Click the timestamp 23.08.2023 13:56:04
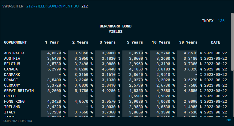This screenshot has height=126, width=234. coord(17,121)
